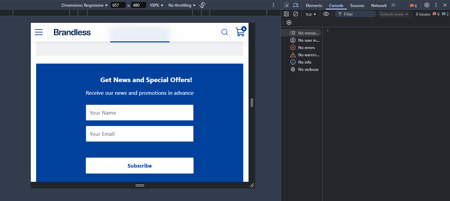This screenshot has width=450, height=201.
Task: Clear the console icon
Action: tap(296, 14)
